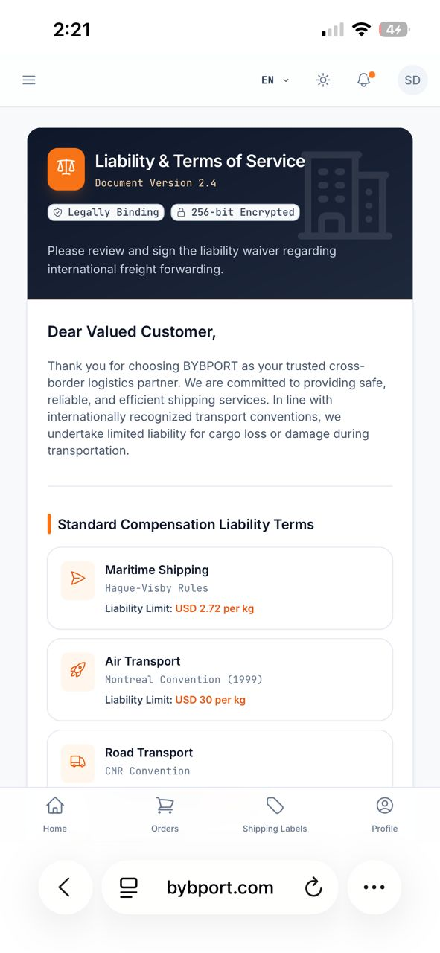Click the Legally Binding badge
This screenshot has width=440, height=953.
click(x=106, y=212)
